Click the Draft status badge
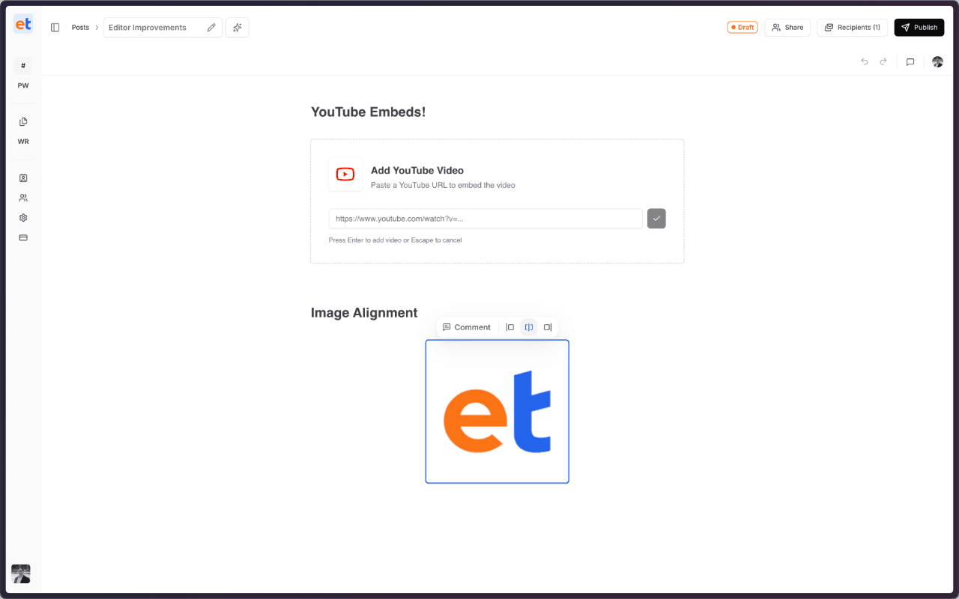The height and width of the screenshot is (599, 959). 742,27
